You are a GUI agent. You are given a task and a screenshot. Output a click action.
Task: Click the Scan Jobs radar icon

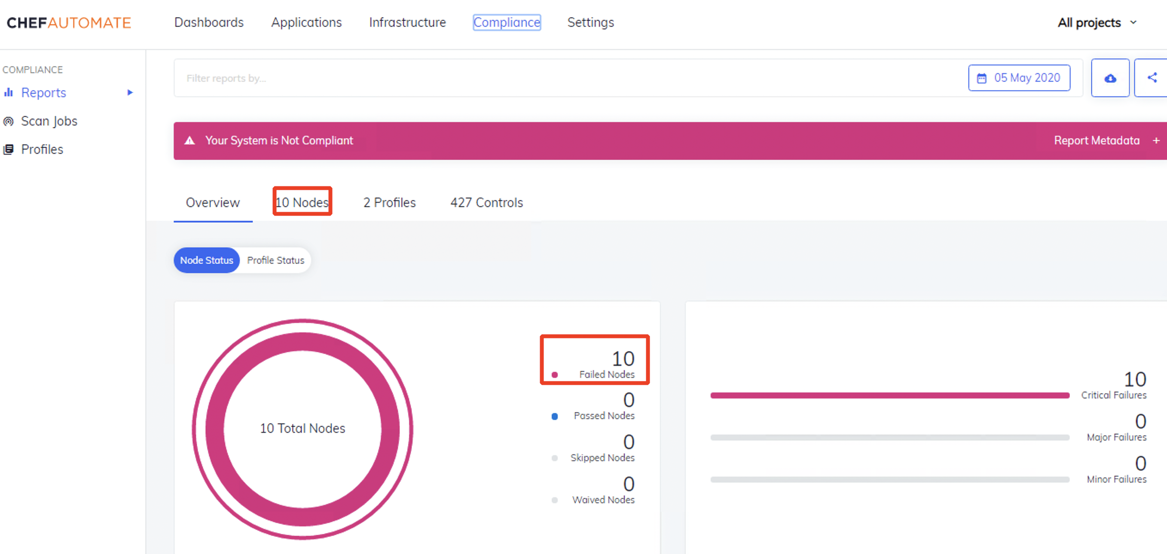pyautogui.click(x=8, y=121)
